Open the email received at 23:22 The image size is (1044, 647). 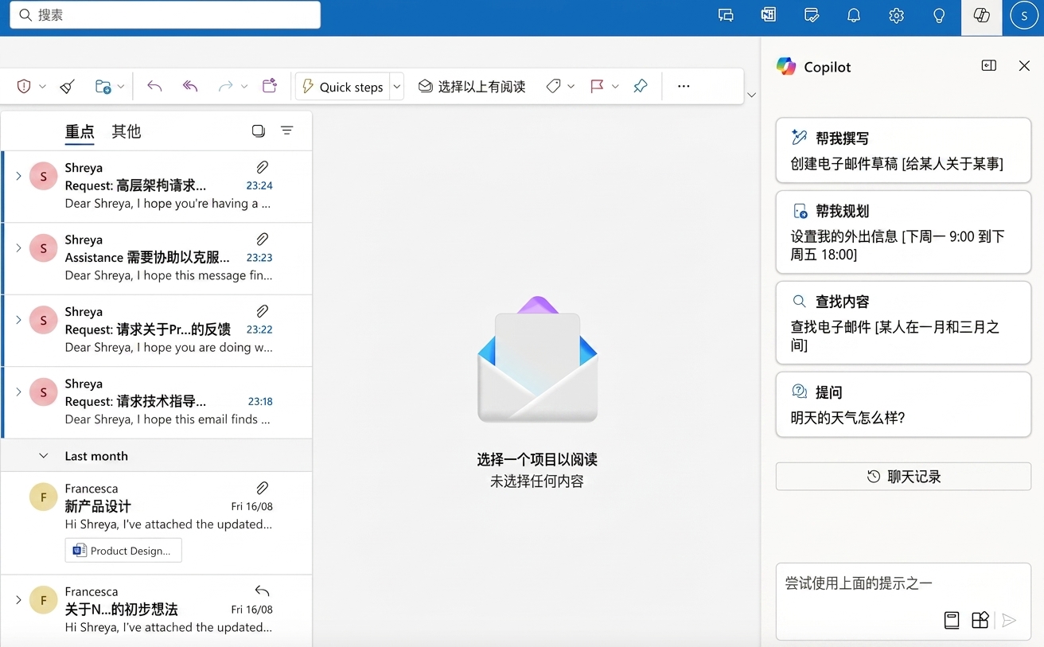click(x=157, y=330)
